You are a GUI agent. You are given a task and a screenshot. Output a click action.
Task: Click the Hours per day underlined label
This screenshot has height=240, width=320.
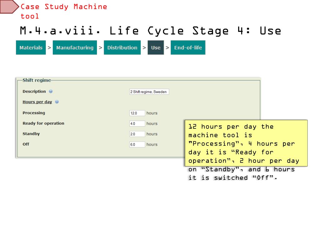[37, 102]
